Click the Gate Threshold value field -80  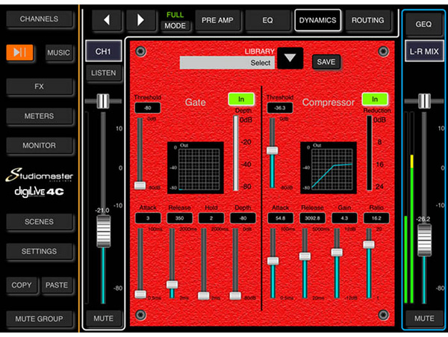(147, 108)
